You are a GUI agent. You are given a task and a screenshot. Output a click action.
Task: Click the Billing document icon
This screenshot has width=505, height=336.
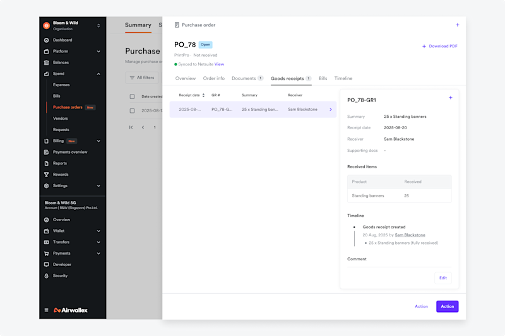(x=46, y=141)
